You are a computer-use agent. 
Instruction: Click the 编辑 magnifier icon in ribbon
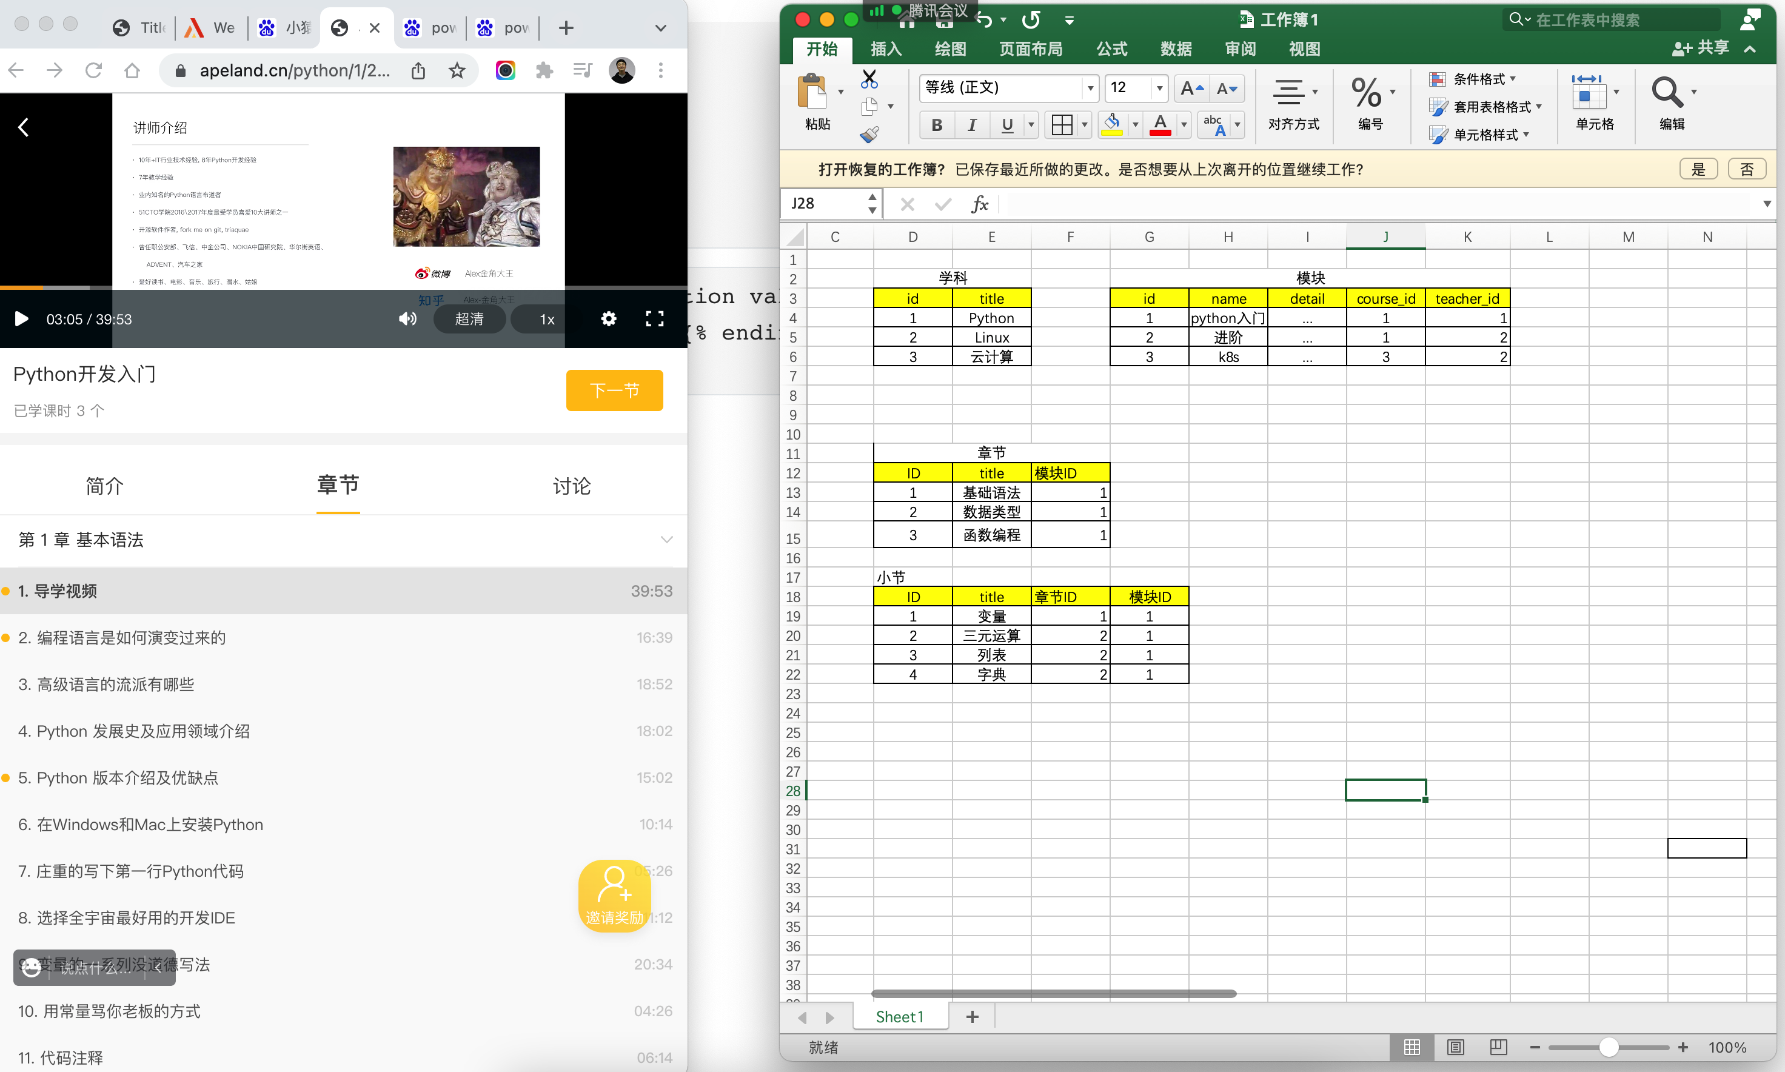(1667, 92)
